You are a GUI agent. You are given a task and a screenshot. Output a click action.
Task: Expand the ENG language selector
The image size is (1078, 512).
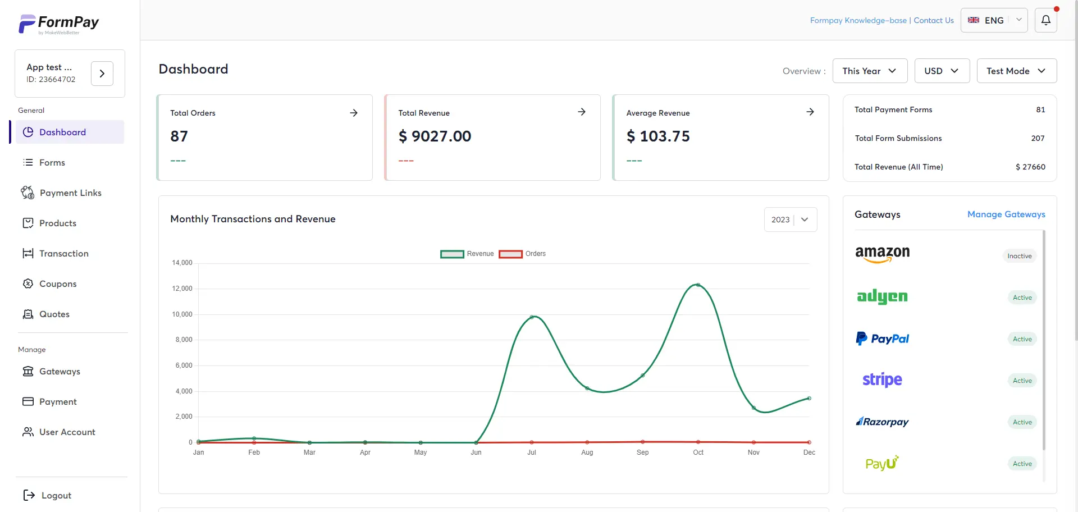994,20
